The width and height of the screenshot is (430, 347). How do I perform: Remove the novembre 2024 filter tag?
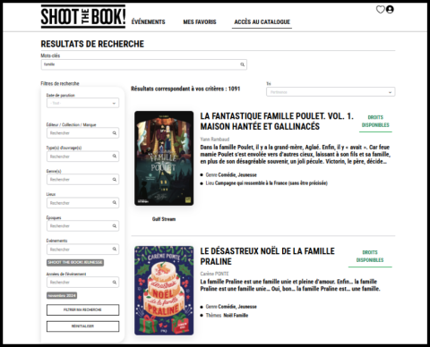tap(62, 295)
